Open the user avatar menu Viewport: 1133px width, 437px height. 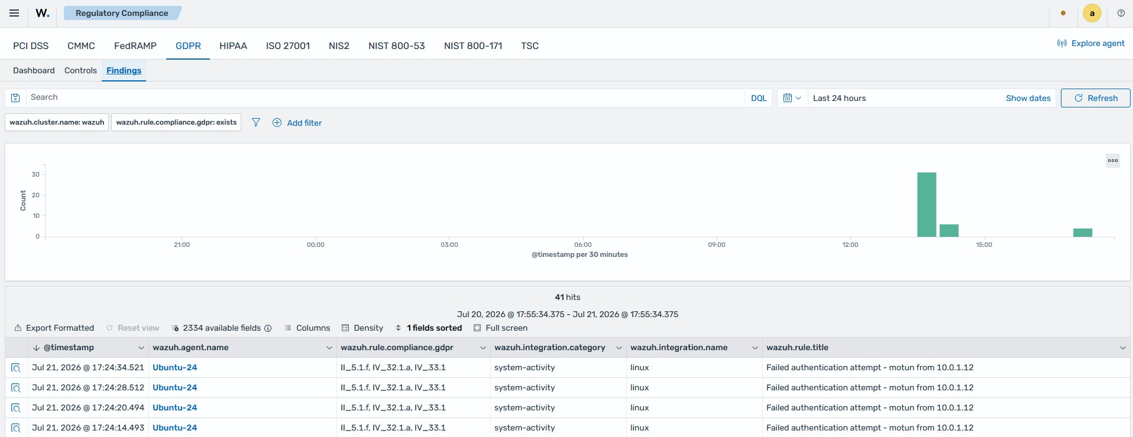click(x=1092, y=13)
